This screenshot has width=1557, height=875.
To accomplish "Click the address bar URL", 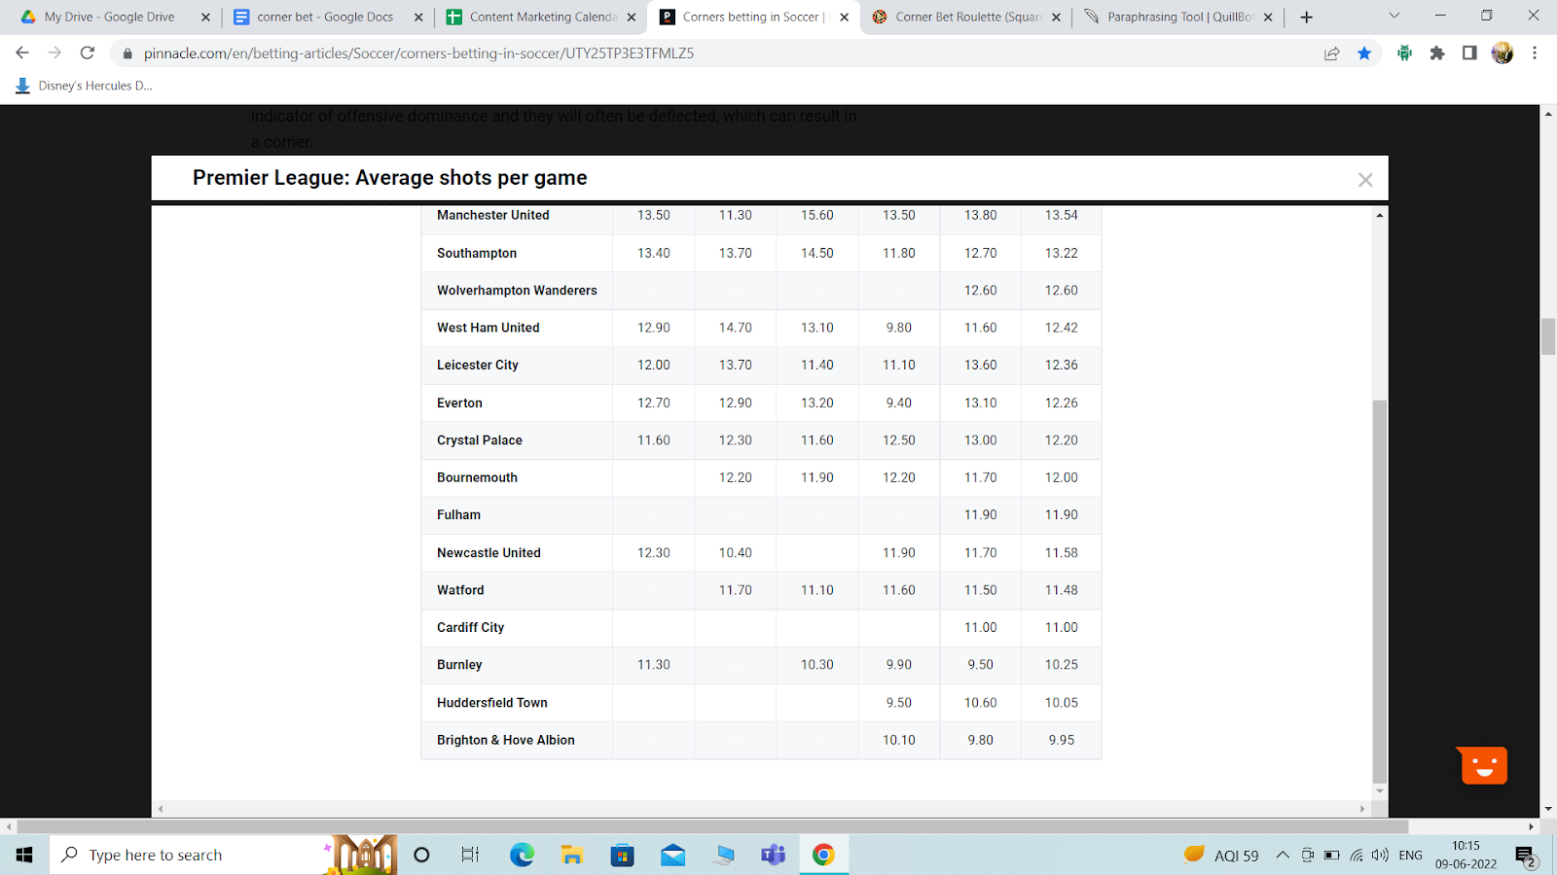I will (418, 53).
